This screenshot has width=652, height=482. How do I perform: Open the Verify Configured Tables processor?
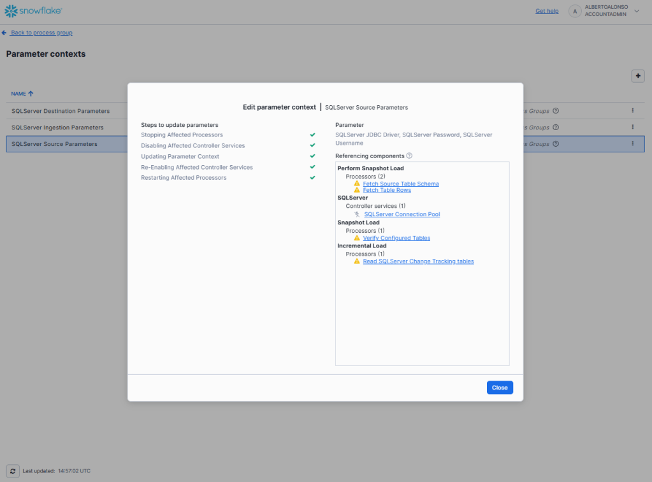(x=396, y=238)
